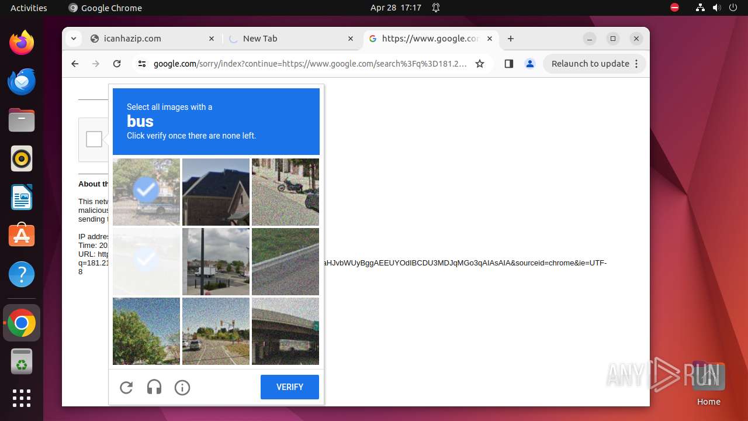Open the Home folder desktop icon
This screenshot has width=748, height=421.
pyautogui.click(x=708, y=384)
